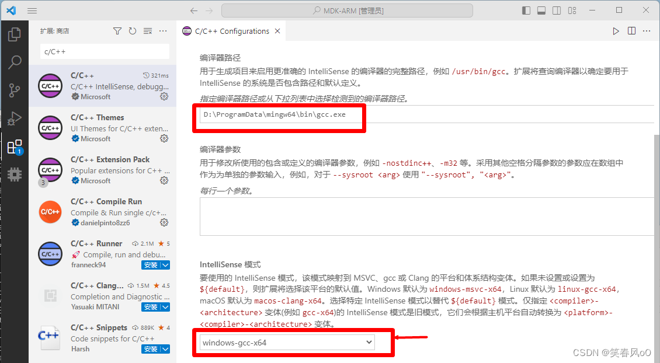Install the C/C++ Snippets extension
Viewport: 660px width, 363px height.
click(x=151, y=349)
